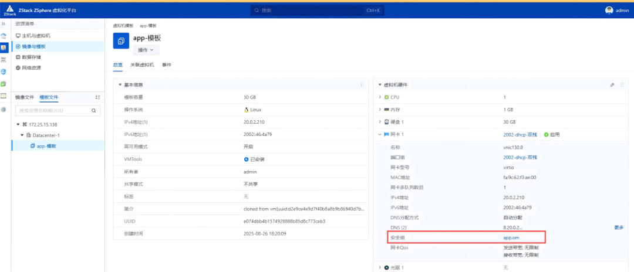Open 网络资源 in resource list
The height and width of the screenshot is (272, 634).
click(58, 68)
